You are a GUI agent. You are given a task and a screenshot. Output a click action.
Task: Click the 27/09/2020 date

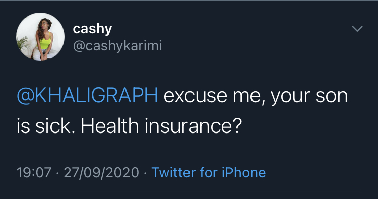[x=101, y=172]
